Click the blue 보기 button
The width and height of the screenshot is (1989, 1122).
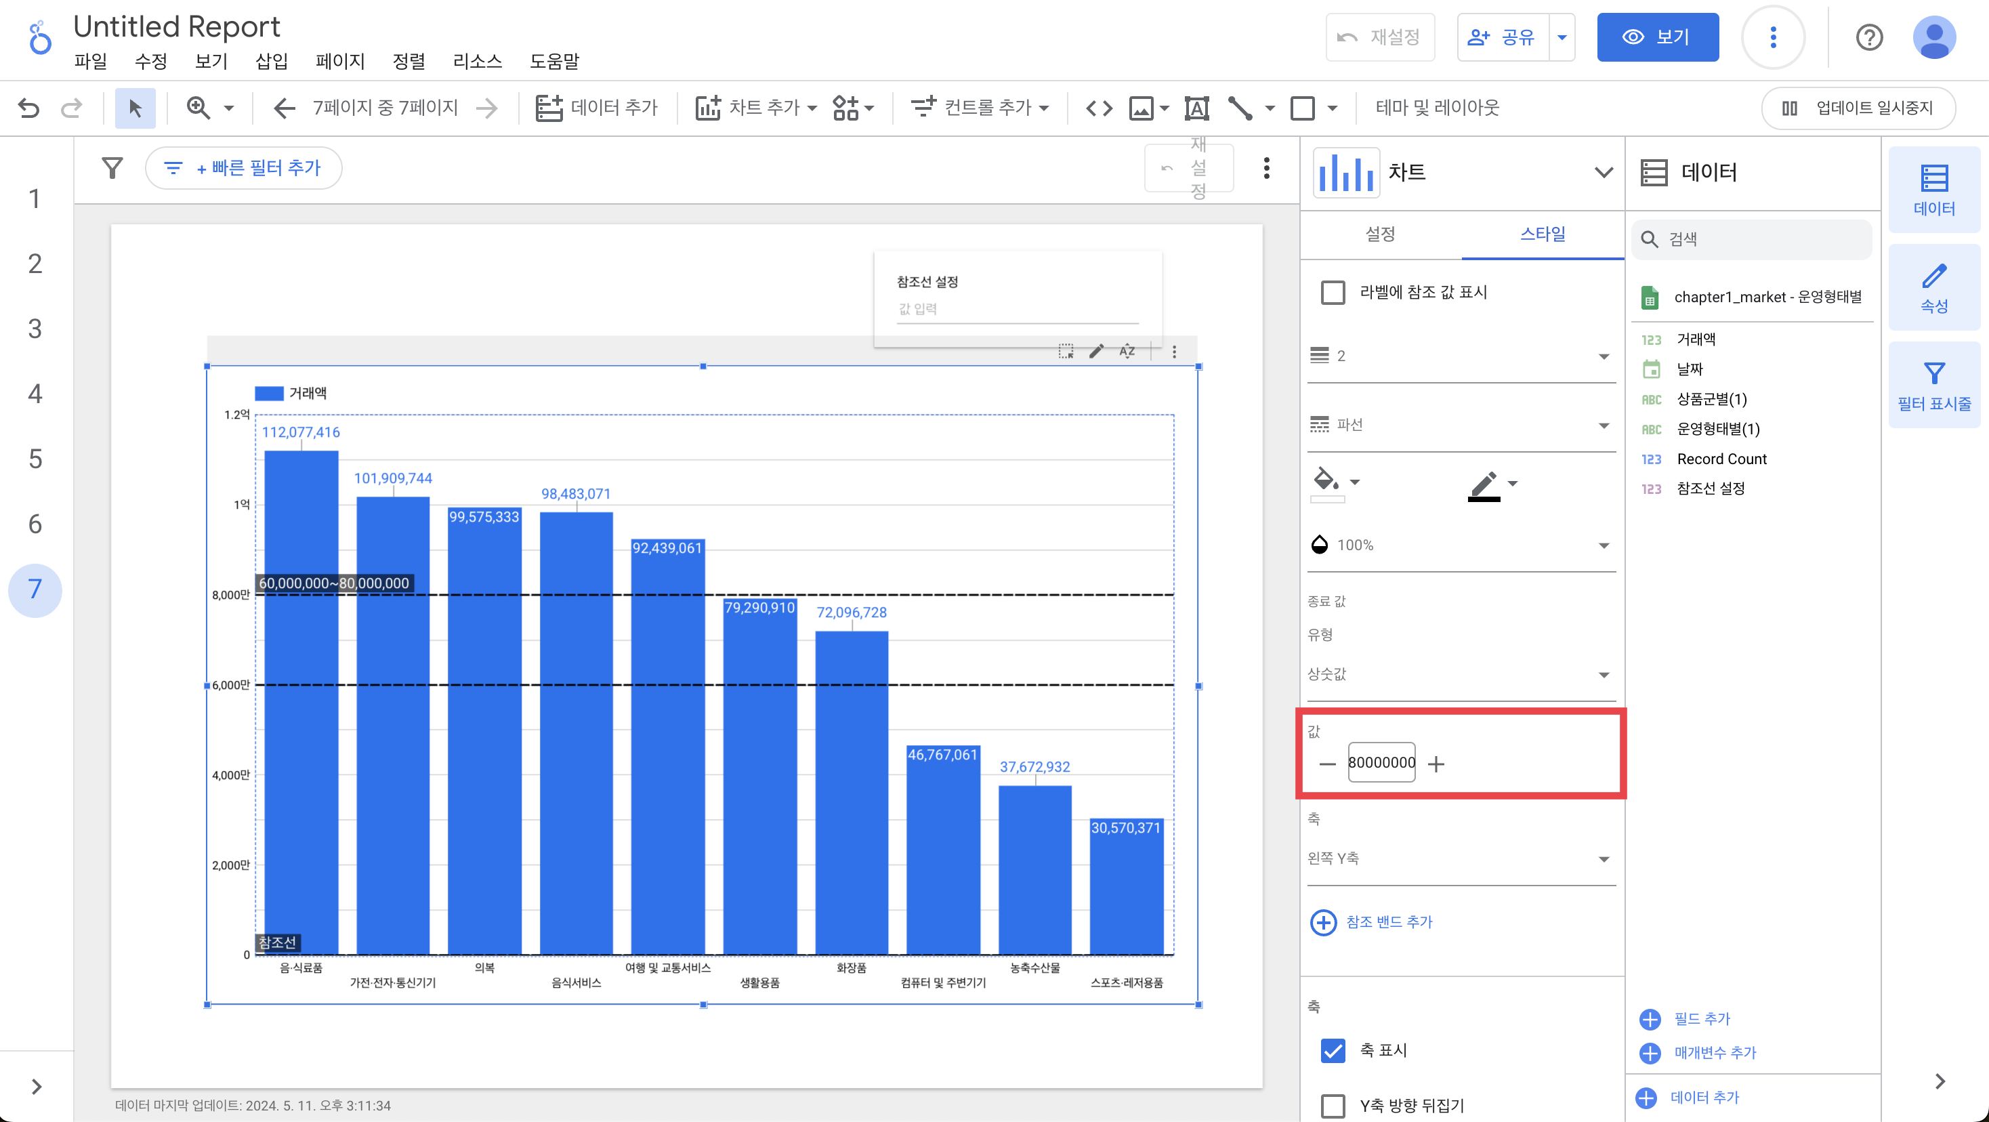point(1657,37)
